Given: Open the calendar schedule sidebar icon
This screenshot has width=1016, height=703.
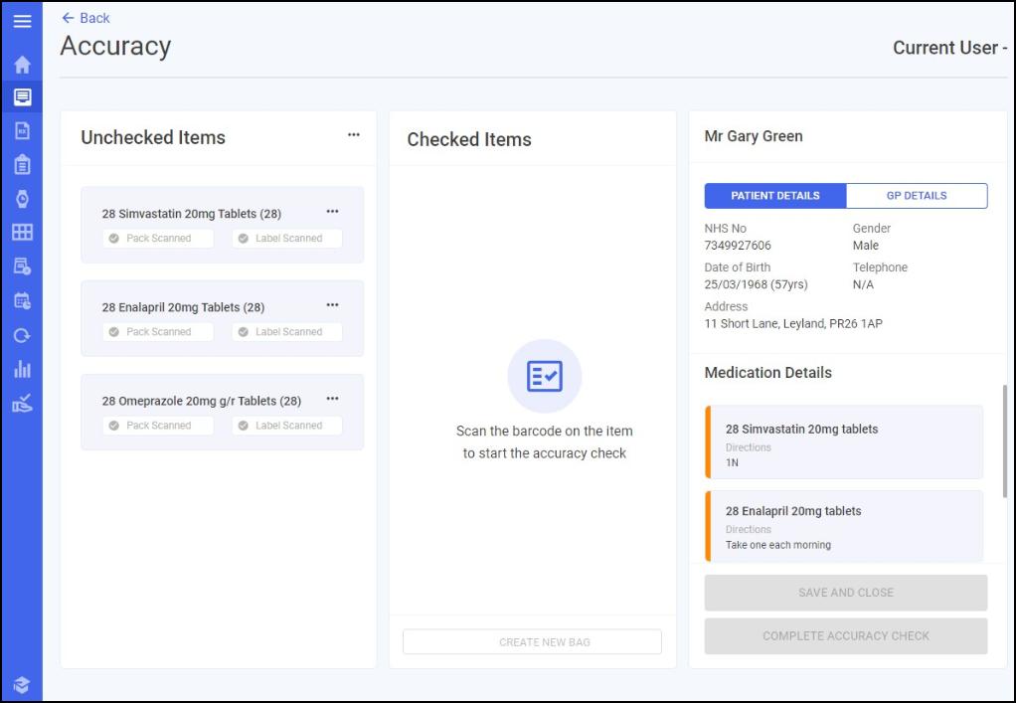Looking at the screenshot, I should pos(22,300).
